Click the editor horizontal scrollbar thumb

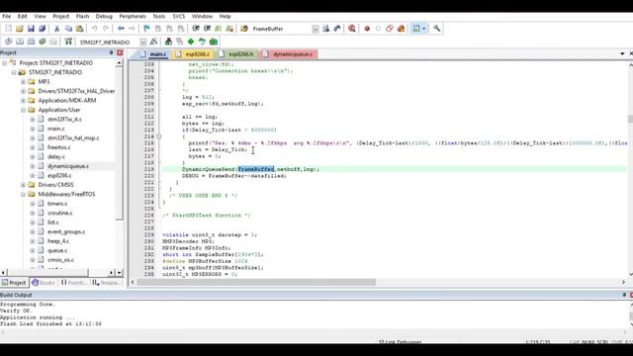pyautogui.click(x=256, y=282)
